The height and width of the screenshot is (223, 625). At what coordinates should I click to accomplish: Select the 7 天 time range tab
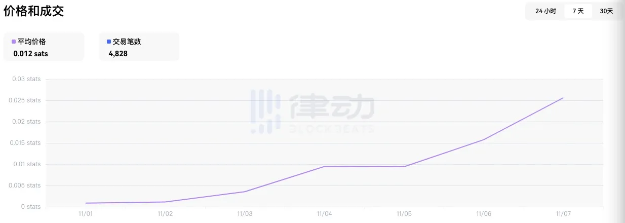click(578, 11)
